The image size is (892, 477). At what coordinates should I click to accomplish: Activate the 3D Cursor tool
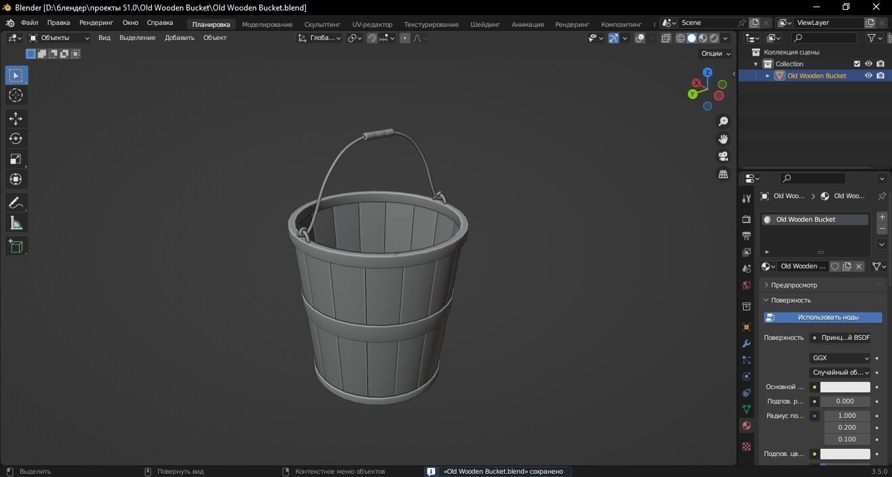[16, 96]
